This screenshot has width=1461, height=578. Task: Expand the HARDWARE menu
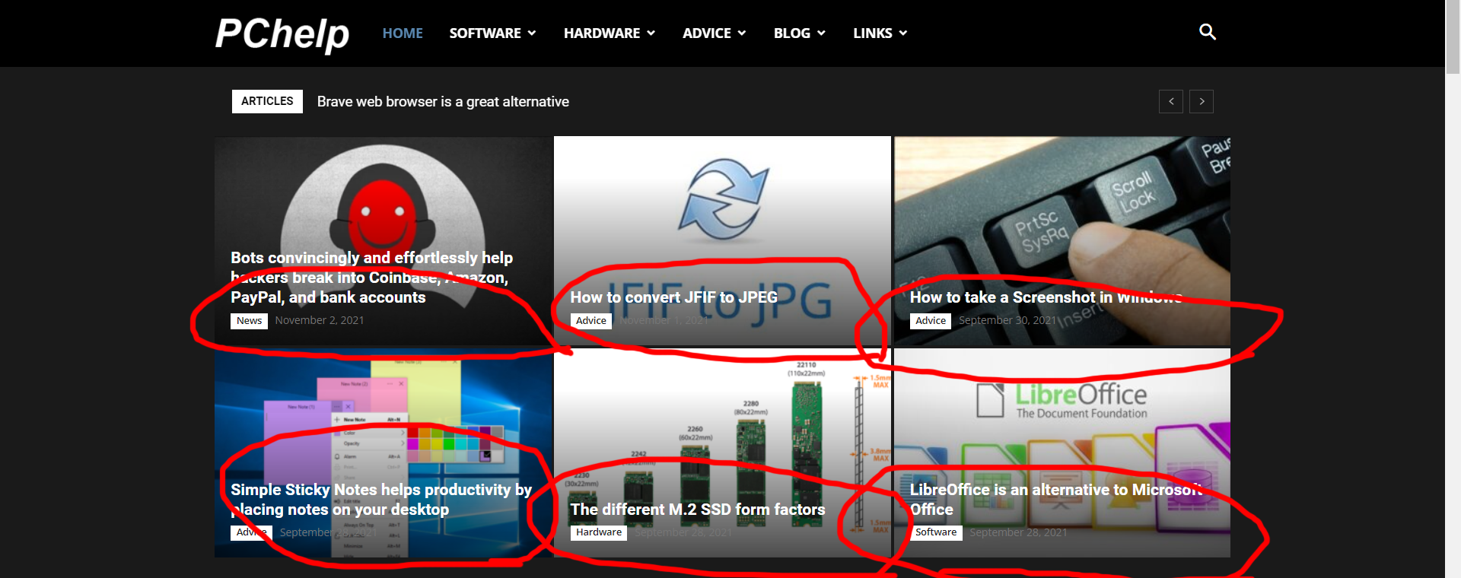click(x=609, y=33)
